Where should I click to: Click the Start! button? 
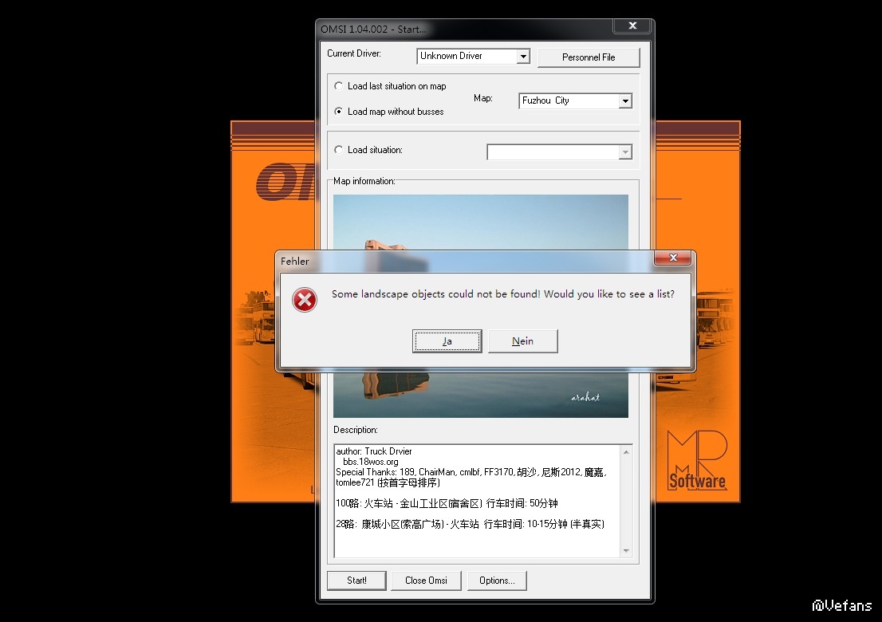coord(356,581)
